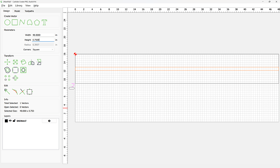Open the Edit menu

10,6
